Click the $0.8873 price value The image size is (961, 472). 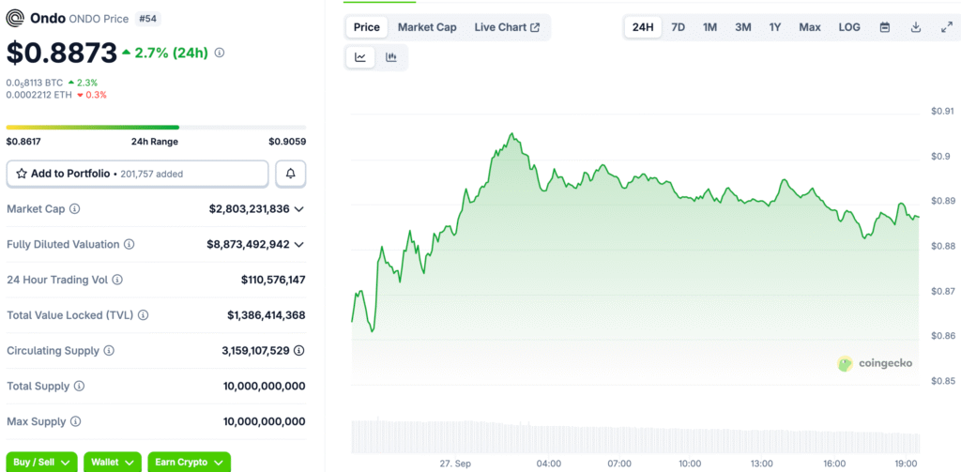[61, 53]
